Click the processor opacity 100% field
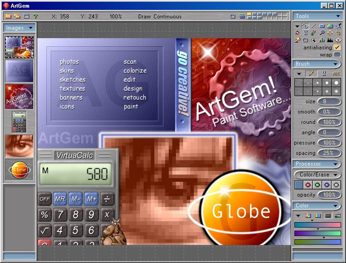The image size is (346, 263). (329, 195)
